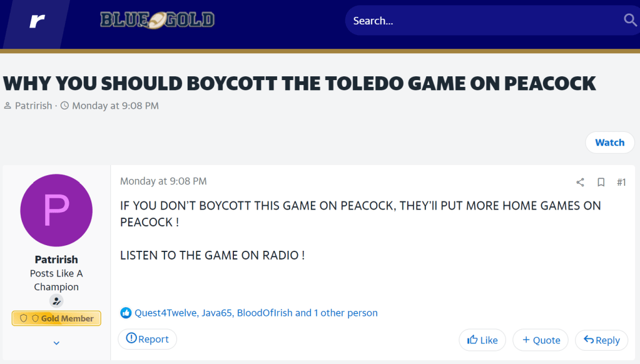Click the search magnifier icon
Screen dimensions: 640x364
[x=630, y=21]
